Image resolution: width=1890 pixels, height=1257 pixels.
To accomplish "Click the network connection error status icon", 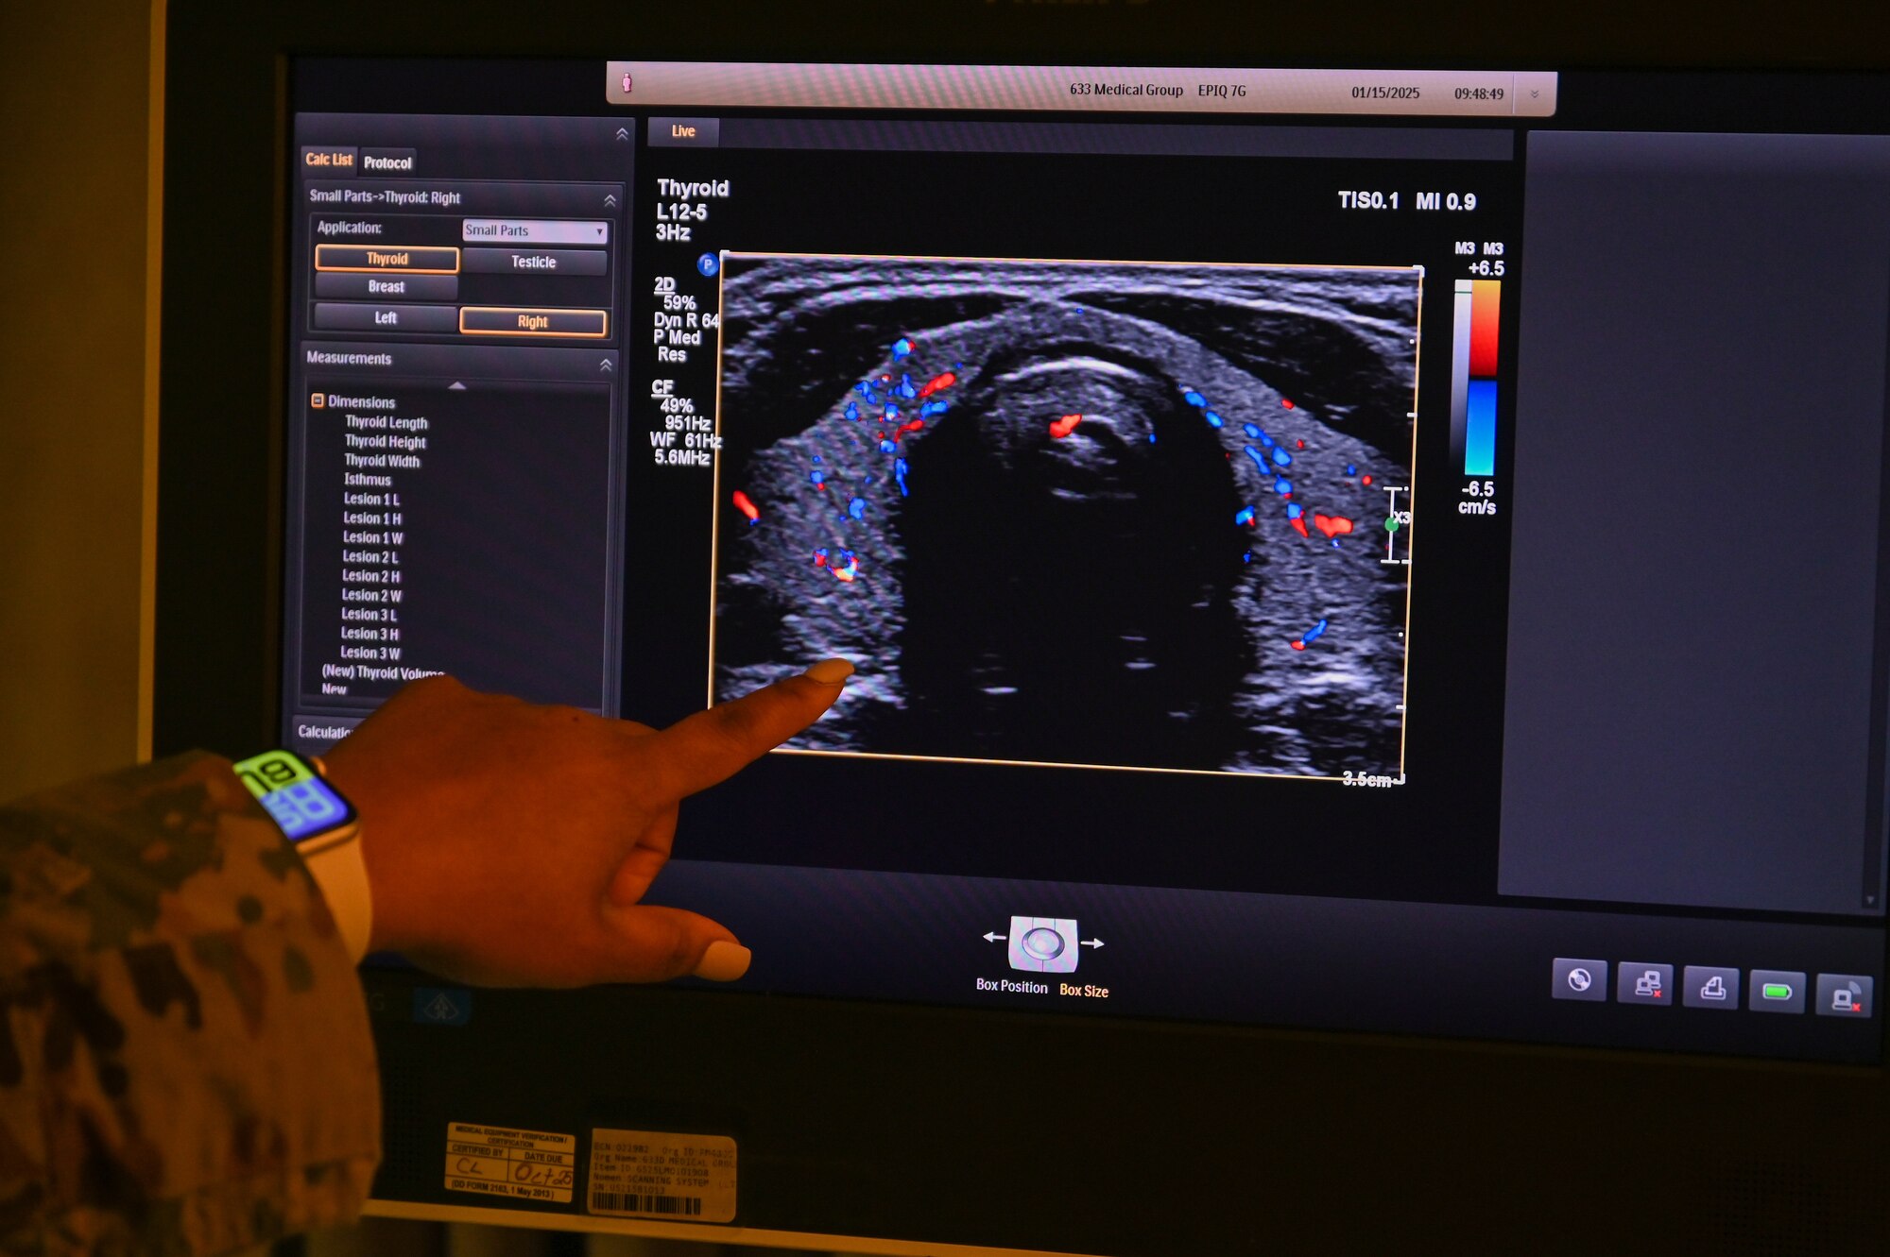I will coord(1645,984).
